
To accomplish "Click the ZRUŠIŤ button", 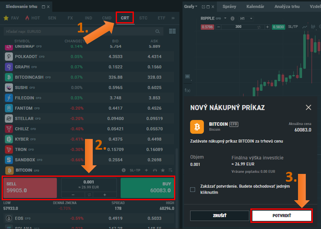I will click(220, 216).
